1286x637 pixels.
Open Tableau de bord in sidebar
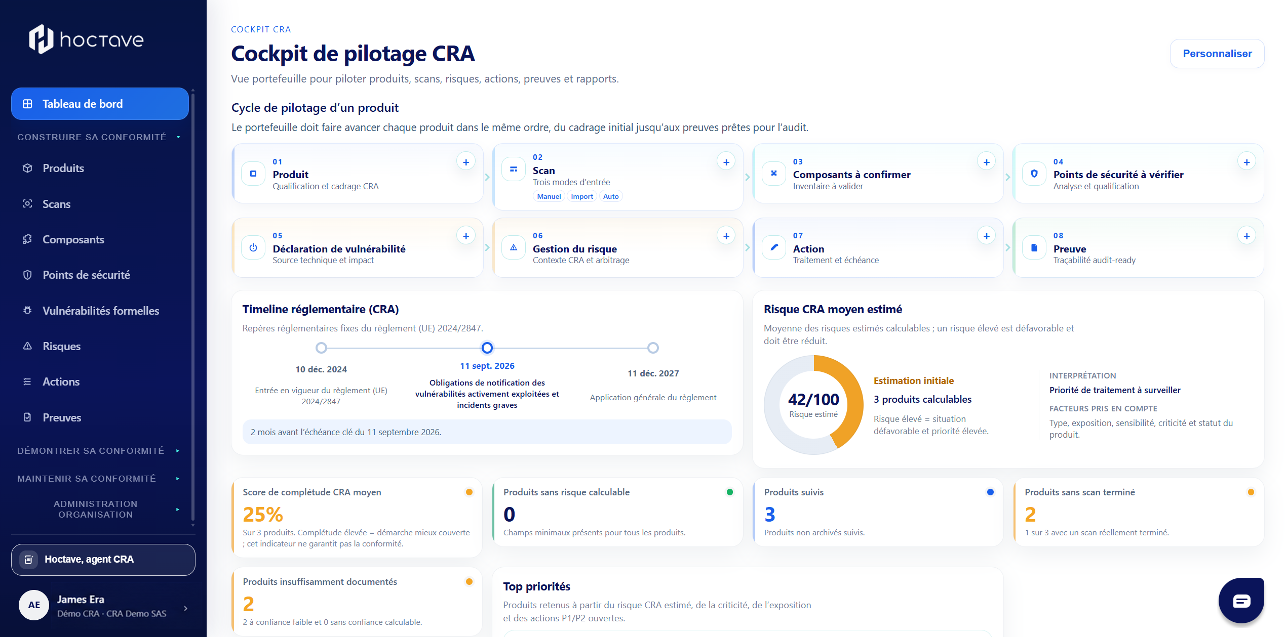click(x=100, y=104)
